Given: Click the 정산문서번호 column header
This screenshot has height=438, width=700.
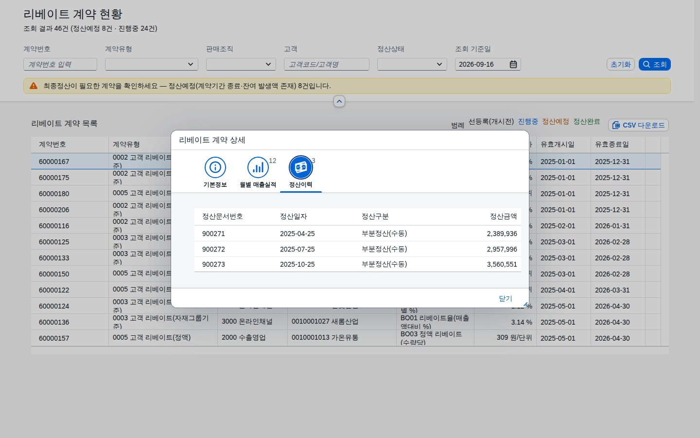Looking at the screenshot, I should [x=223, y=217].
